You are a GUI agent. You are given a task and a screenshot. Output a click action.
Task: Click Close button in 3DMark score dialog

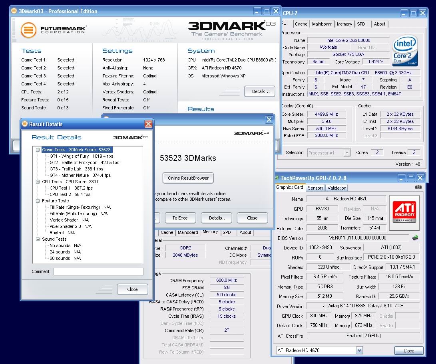pyautogui.click(x=252, y=218)
